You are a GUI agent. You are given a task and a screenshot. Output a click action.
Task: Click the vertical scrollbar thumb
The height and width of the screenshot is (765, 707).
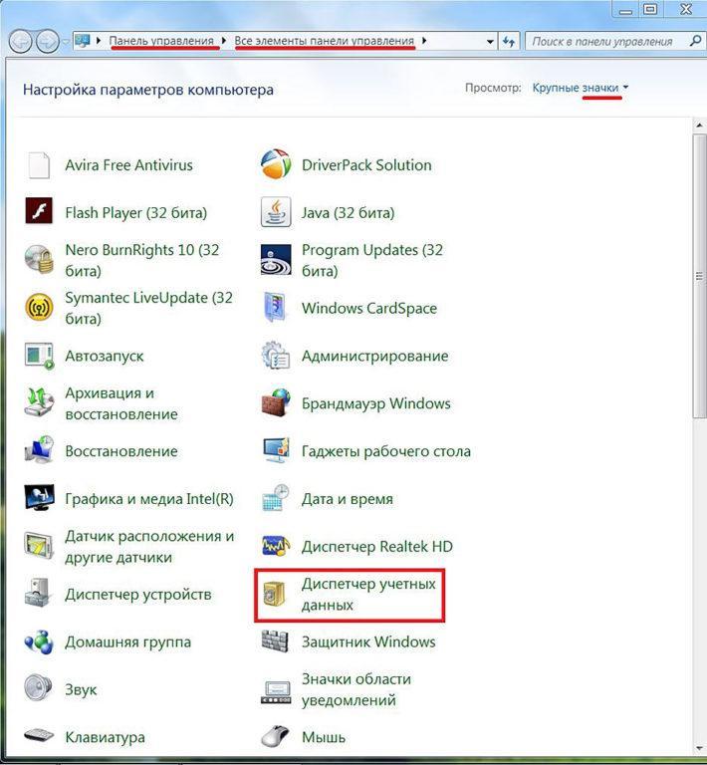pyautogui.click(x=700, y=276)
